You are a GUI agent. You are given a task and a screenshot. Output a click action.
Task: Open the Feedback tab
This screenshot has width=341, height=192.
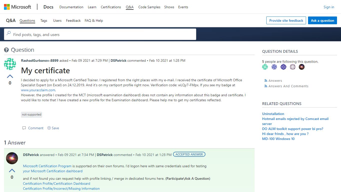73,20
